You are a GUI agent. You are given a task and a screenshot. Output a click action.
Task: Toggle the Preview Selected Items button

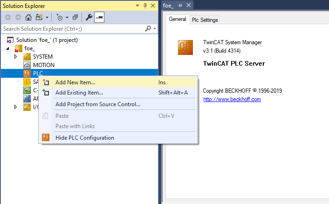99,17
